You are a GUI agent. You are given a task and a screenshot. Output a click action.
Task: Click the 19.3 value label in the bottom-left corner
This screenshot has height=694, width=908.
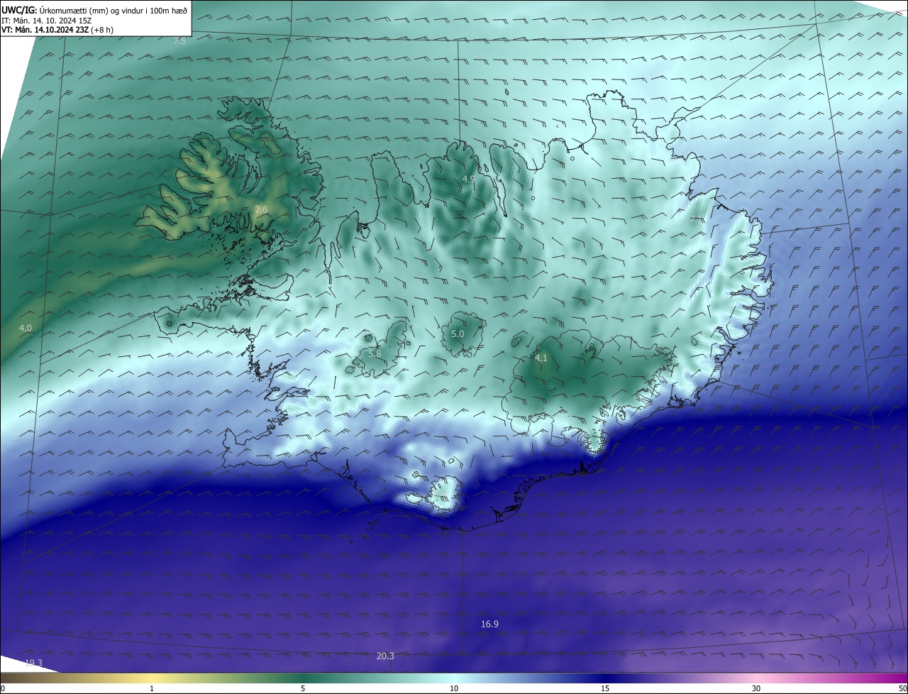[33, 663]
